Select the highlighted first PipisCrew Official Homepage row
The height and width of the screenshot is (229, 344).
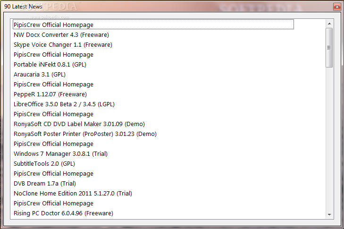pos(153,25)
